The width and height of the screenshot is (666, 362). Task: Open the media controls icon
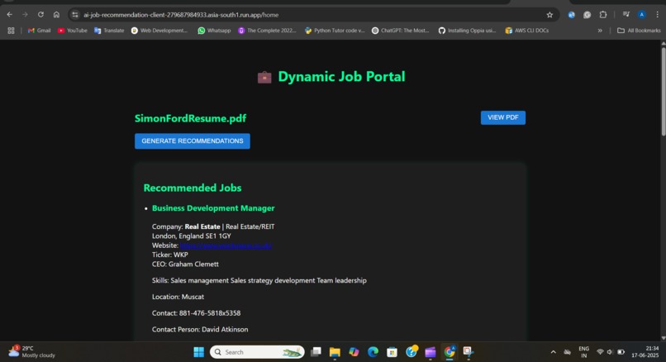coord(626,15)
